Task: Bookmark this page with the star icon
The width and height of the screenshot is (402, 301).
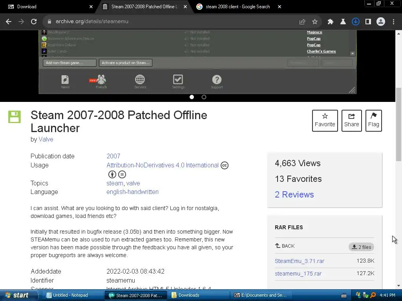Action: point(315,22)
